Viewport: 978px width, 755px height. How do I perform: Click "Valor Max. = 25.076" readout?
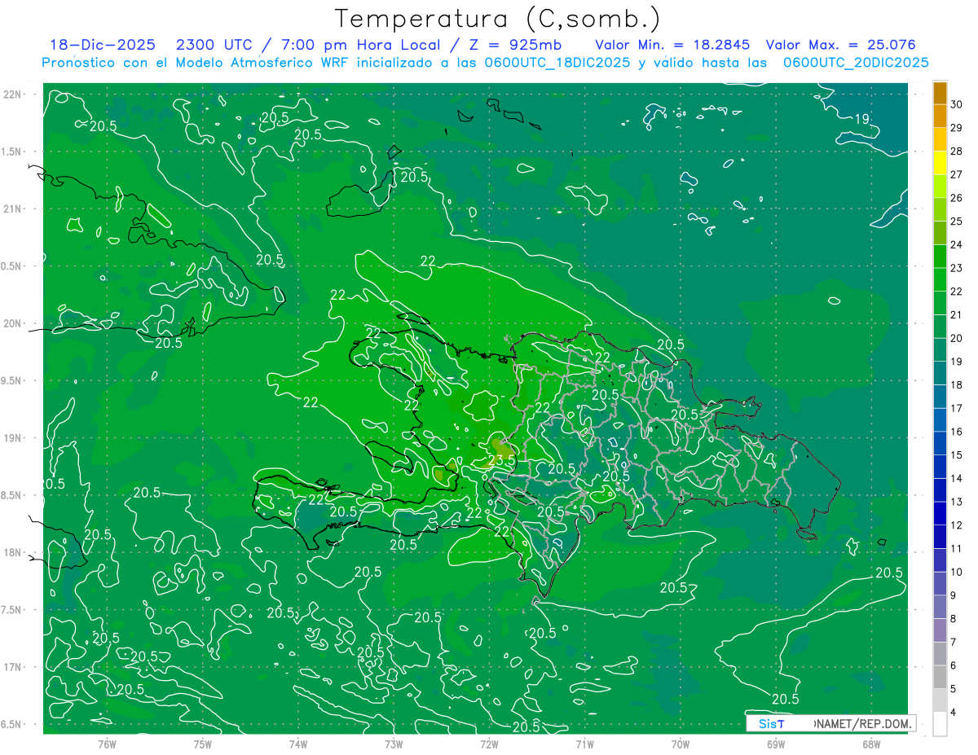[x=841, y=45]
